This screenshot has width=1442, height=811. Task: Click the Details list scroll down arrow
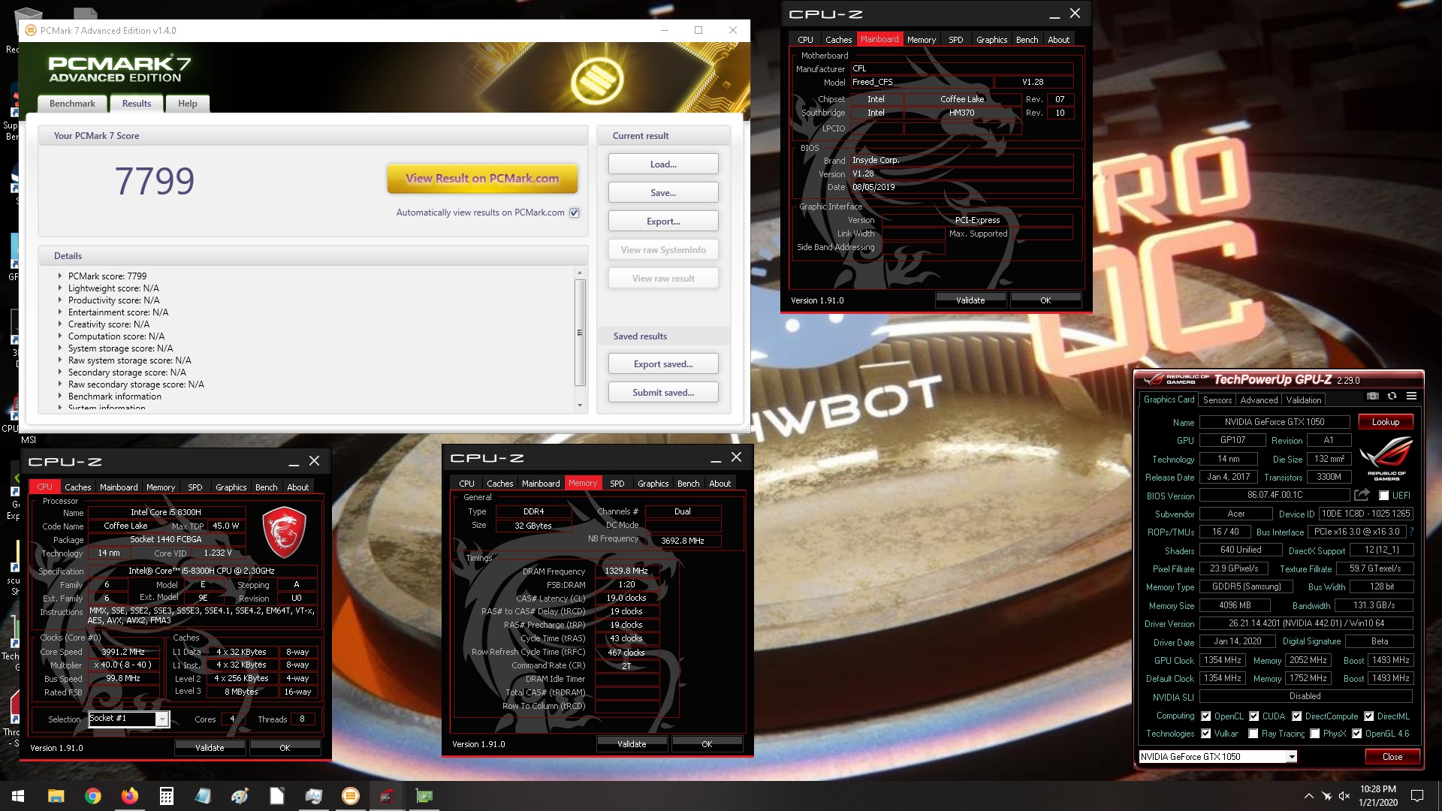(x=580, y=405)
